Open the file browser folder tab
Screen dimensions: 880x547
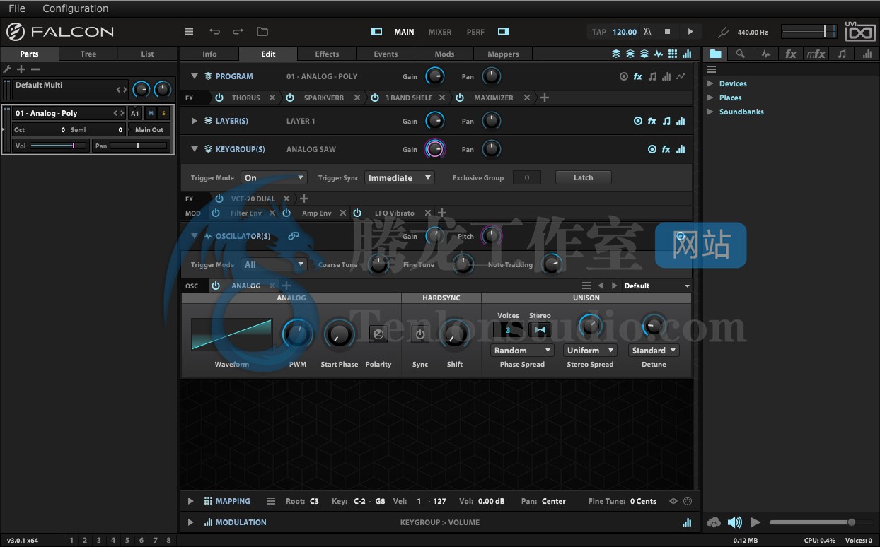coord(716,54)
